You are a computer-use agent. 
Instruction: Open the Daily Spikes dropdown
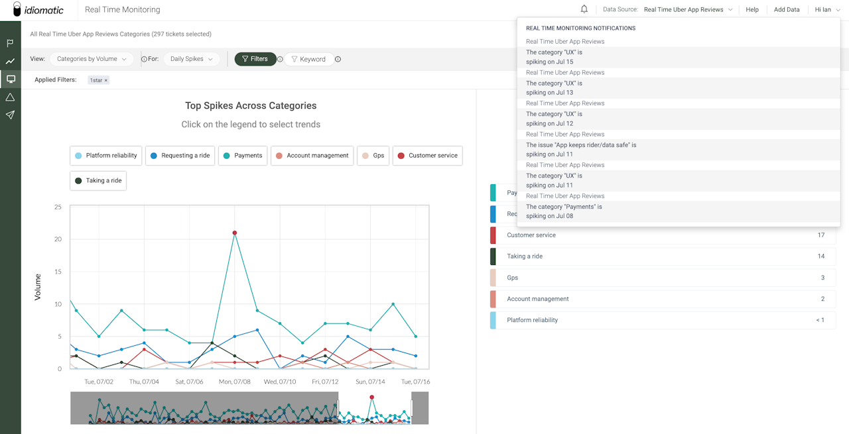[x=191, y=59]
